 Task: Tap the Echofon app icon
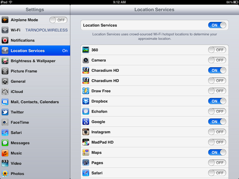tap(86, 111)
